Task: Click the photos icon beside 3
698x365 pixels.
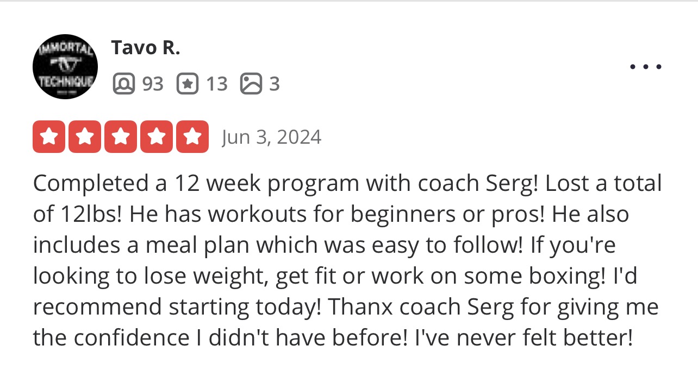Action: tap(251, 84)
